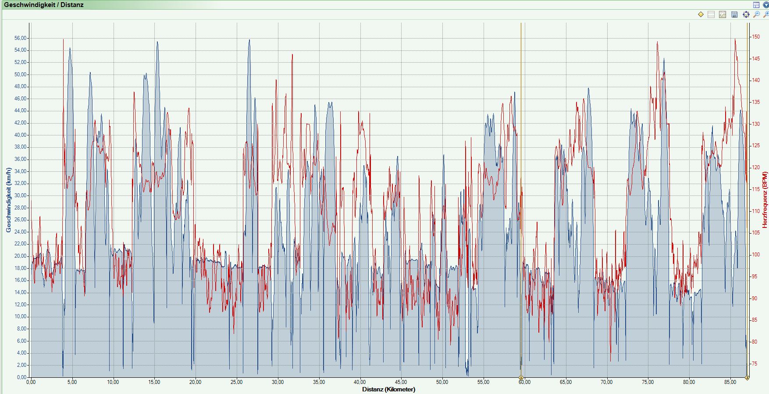Click the Herzfrequenz (BPM) axis label

click(x=765, y=200)
